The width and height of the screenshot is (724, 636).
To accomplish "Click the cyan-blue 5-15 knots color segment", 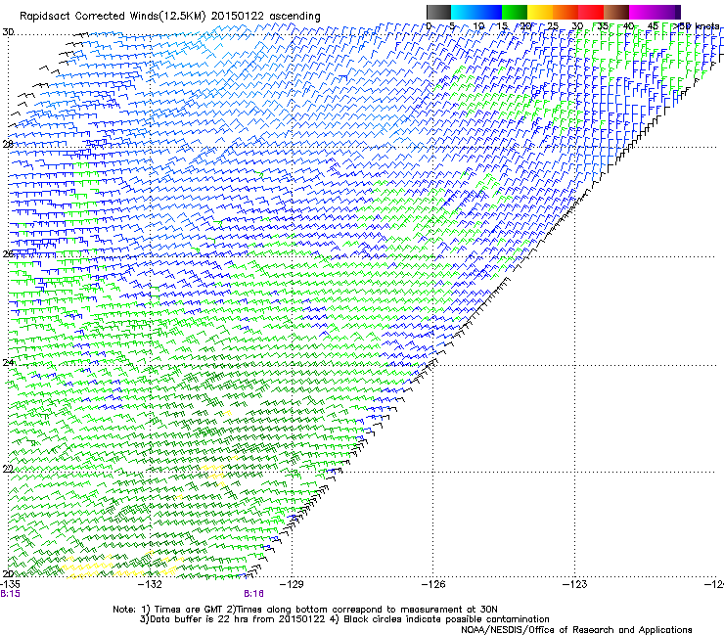I will point(476,12).
